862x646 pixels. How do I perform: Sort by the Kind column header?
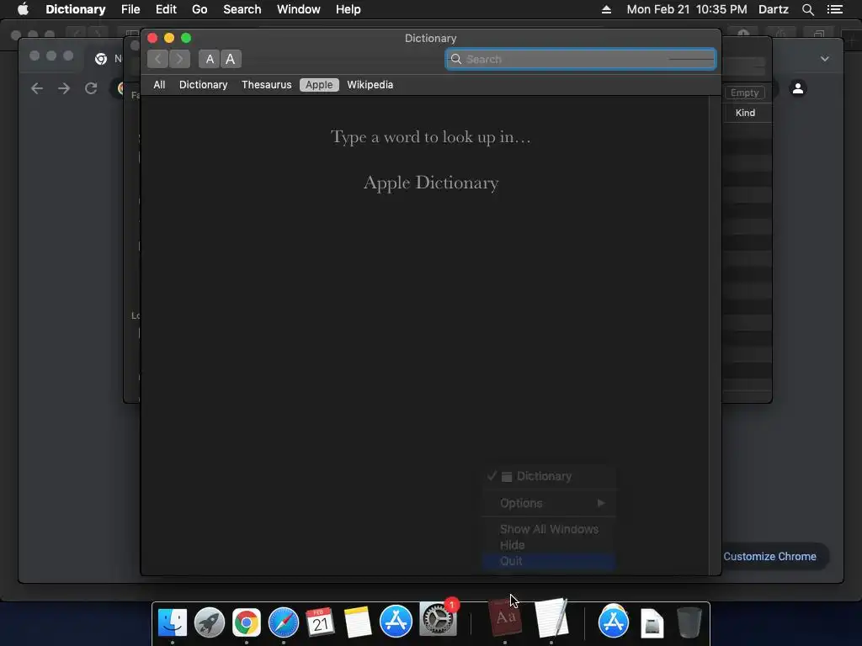point(746,113)
